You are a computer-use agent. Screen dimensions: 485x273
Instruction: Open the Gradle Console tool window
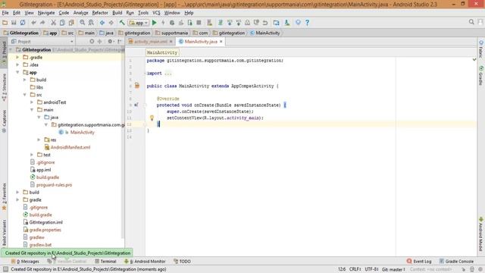point(456,261)
